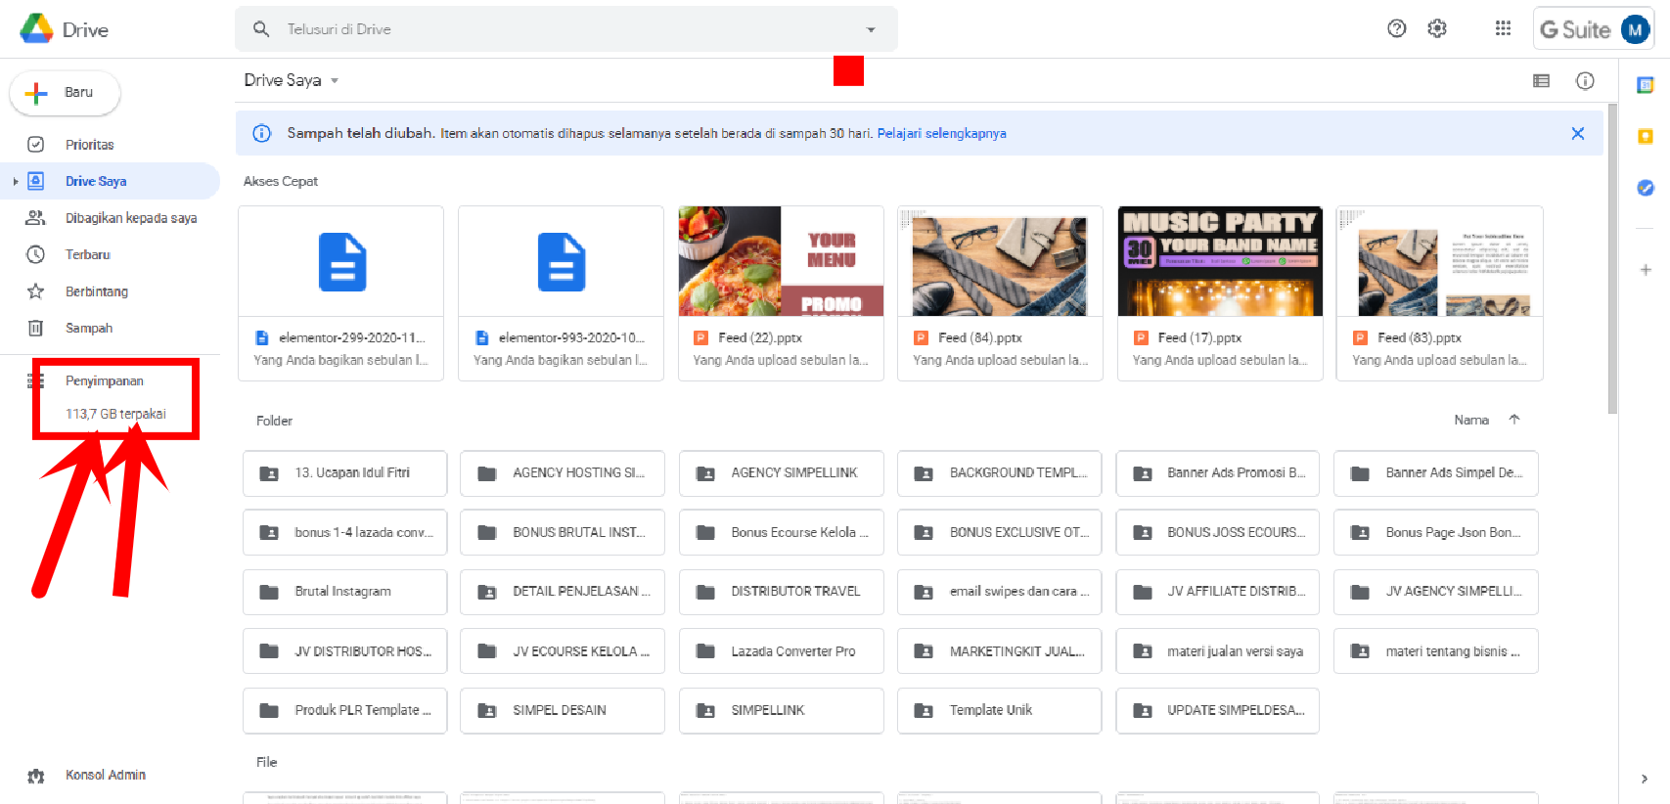Open search options dropdown arrow
The width and height of the screenshot is (1670, 804).
tap(871, 29)
